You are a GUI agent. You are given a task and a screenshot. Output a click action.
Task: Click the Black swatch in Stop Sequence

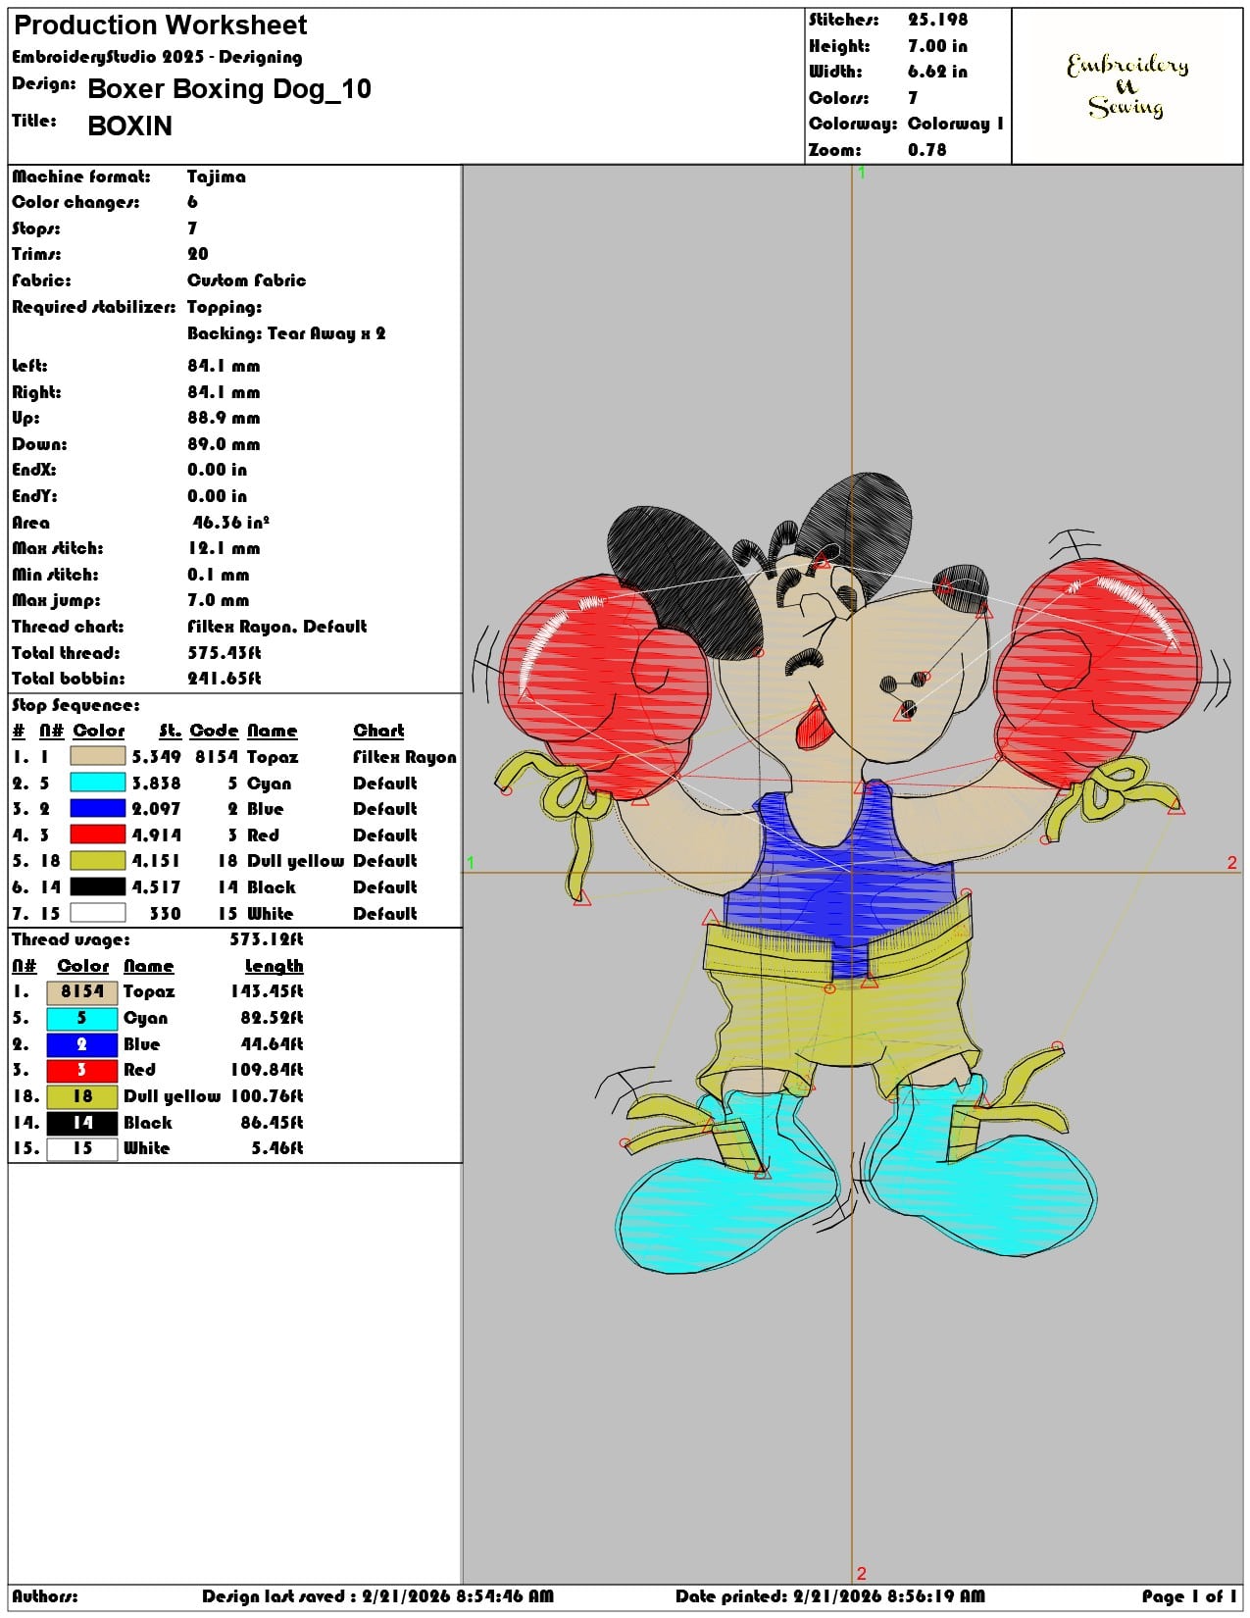point(97,886)
